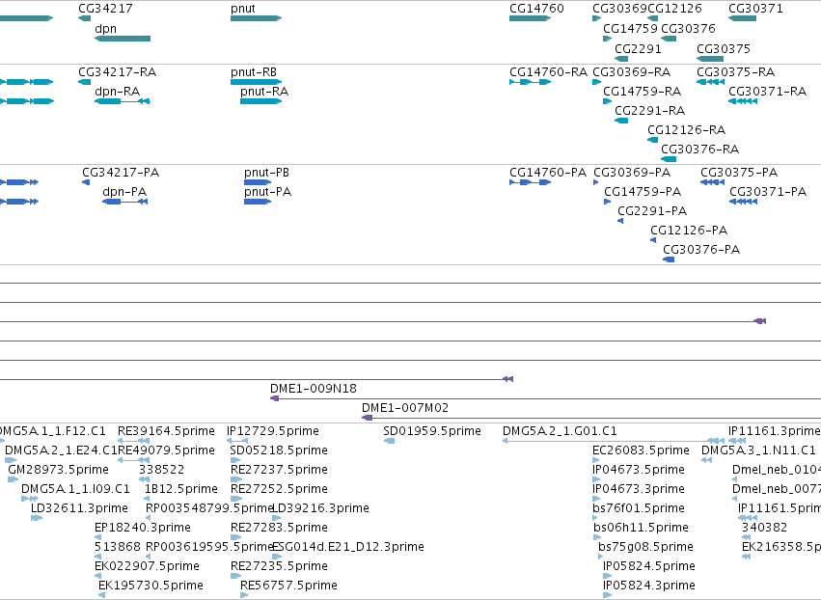Click the RE27252.5prime EST label
This screenshot has width=821, height=600.
(279, 489)
